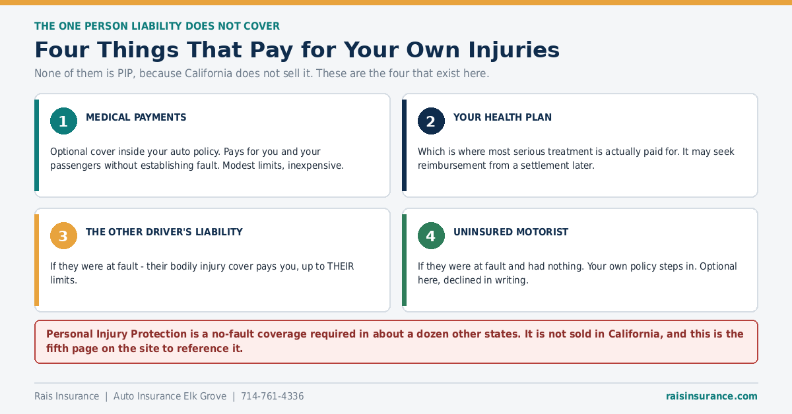Click the Medical Payments card description text
Viewport: 792px width, 414px height.
point(197,159)
